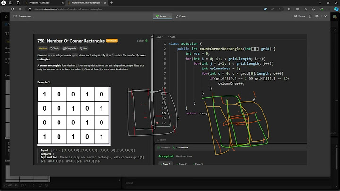Click the small dropdown arrow above Output
340x191 pixels.
point(119,180)
